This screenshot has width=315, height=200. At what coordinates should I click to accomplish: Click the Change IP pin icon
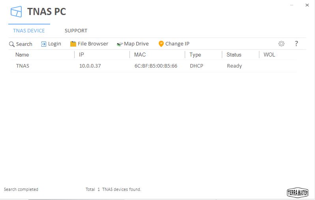[x=161, y=43]
